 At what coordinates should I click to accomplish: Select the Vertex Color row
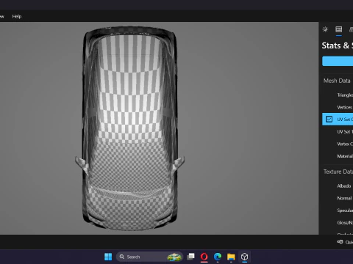[338, 144]
